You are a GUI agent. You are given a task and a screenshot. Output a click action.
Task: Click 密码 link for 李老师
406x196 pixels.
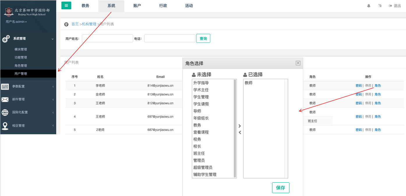click(x=359, y=86)
